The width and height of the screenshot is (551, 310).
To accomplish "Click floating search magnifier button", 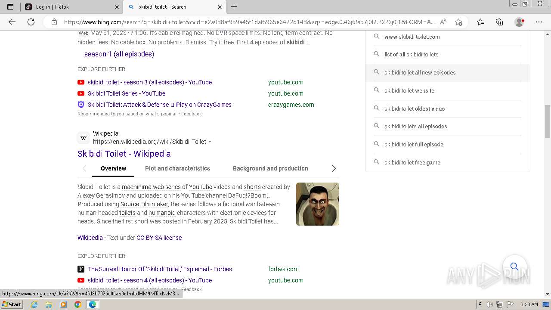I will point(514,267).
